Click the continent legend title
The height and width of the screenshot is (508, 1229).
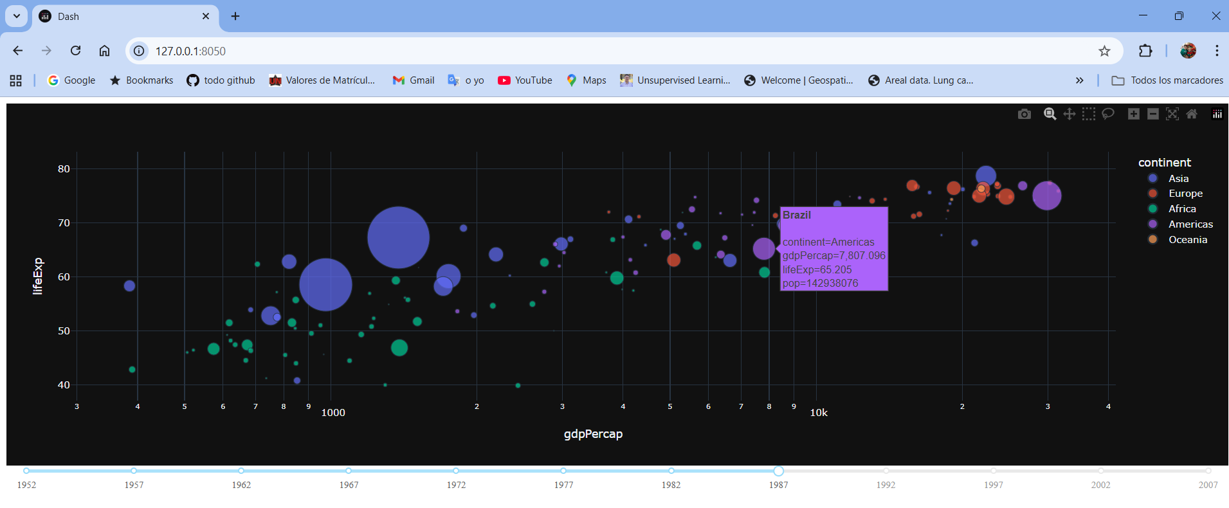pos(1165,163)
